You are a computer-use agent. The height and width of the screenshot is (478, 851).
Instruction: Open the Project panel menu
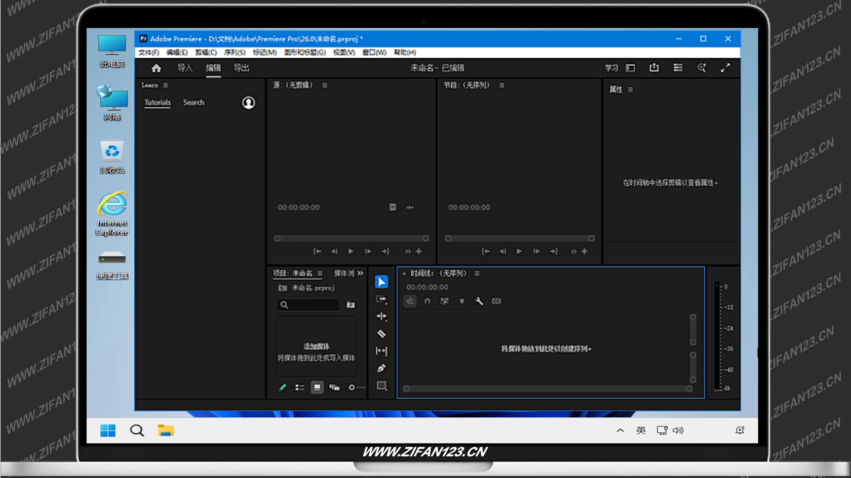pos(320,273)
